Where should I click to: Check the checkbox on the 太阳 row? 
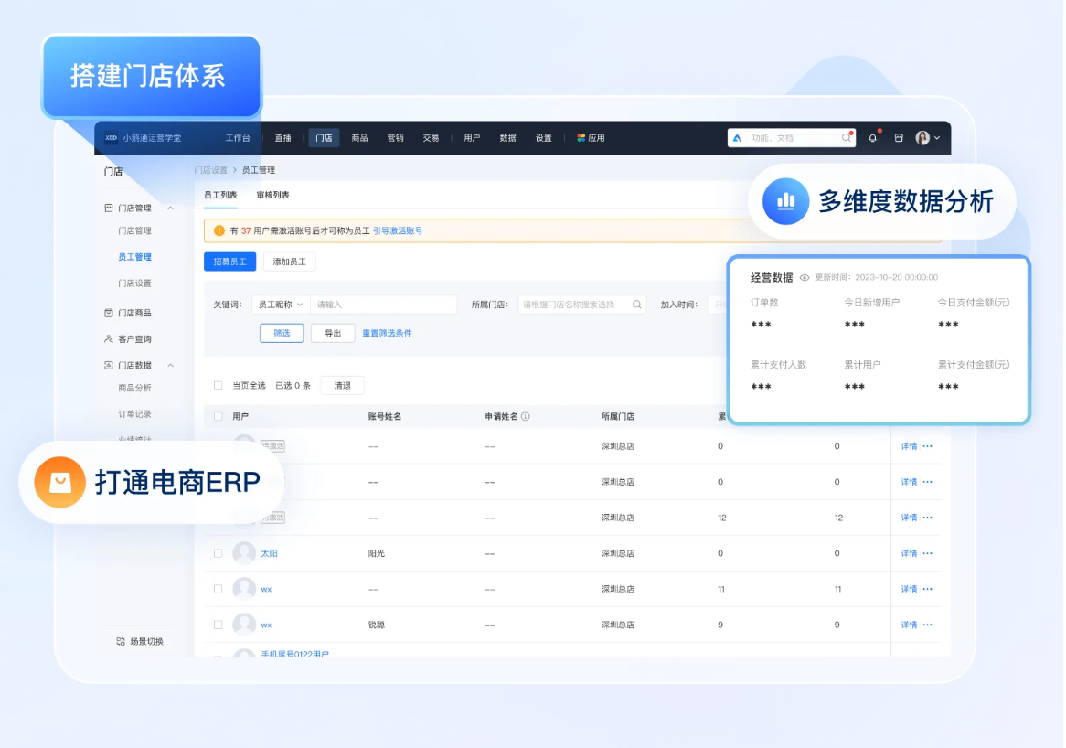(219, 552)
